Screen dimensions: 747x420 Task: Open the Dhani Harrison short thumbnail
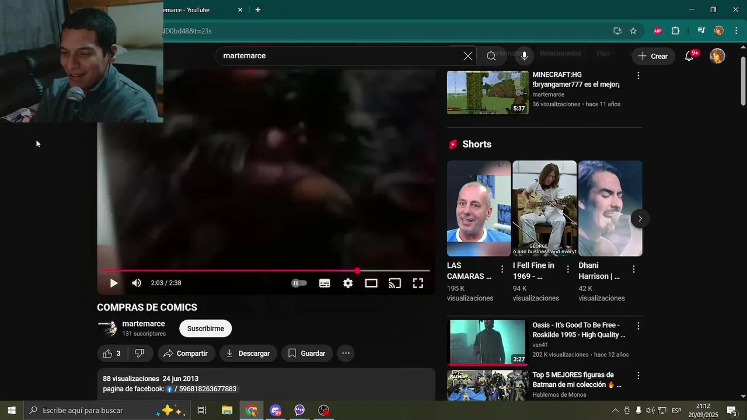pos(610,208)
